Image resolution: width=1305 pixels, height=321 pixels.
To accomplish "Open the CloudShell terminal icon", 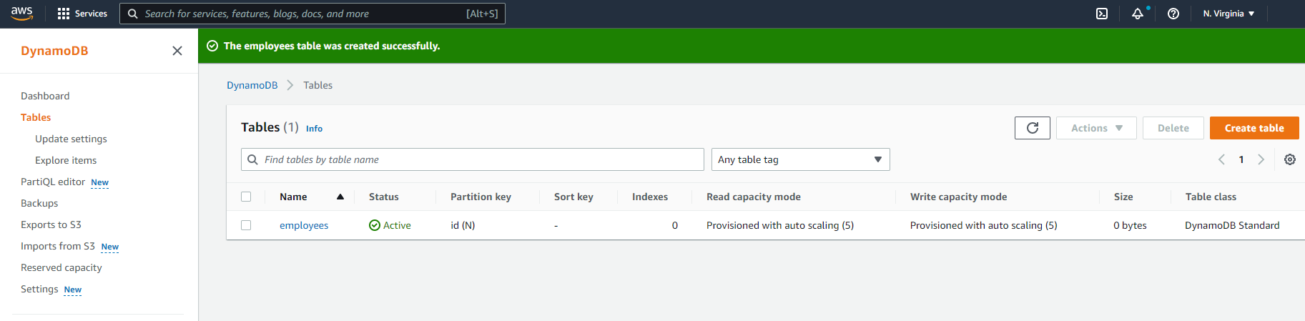I will [x=1102, y=14].
